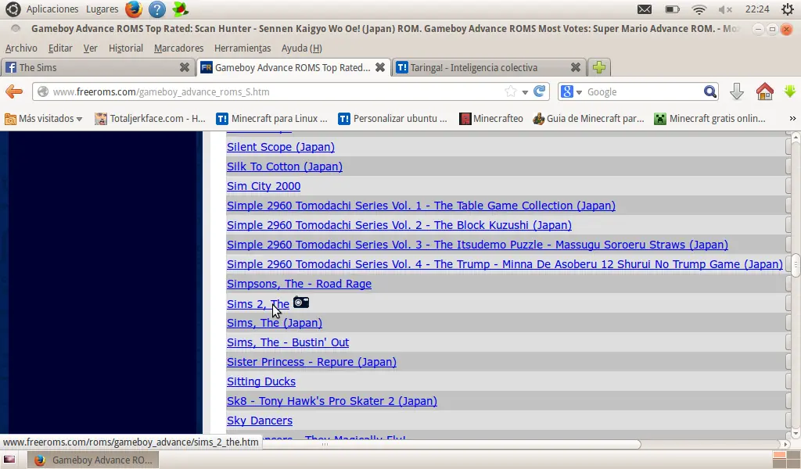Open the muted volume indicator
801x469 pixels.
click(x=725, y=9)
